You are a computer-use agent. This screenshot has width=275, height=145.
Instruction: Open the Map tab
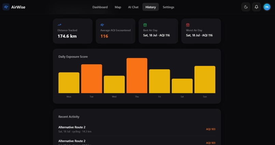pos(118,7)
